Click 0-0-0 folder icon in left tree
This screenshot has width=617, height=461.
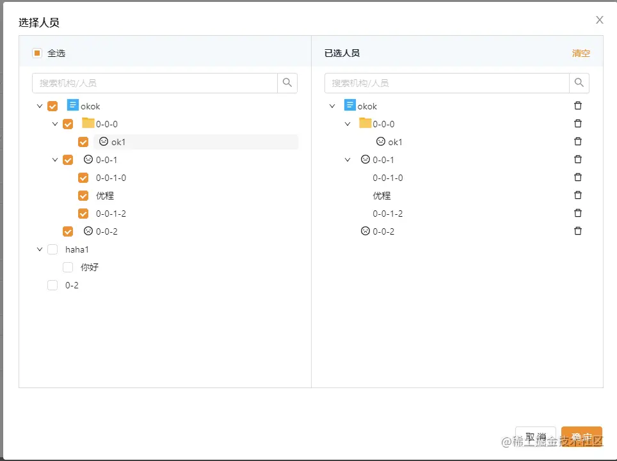pos(88,123)
